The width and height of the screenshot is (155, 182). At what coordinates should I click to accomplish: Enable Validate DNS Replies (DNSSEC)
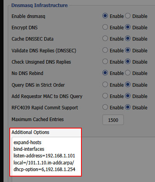point(105,50)
